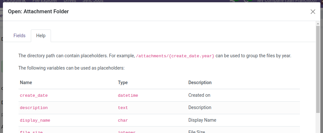
Task: Select the description variable name in pink
Action: point(34,108)
